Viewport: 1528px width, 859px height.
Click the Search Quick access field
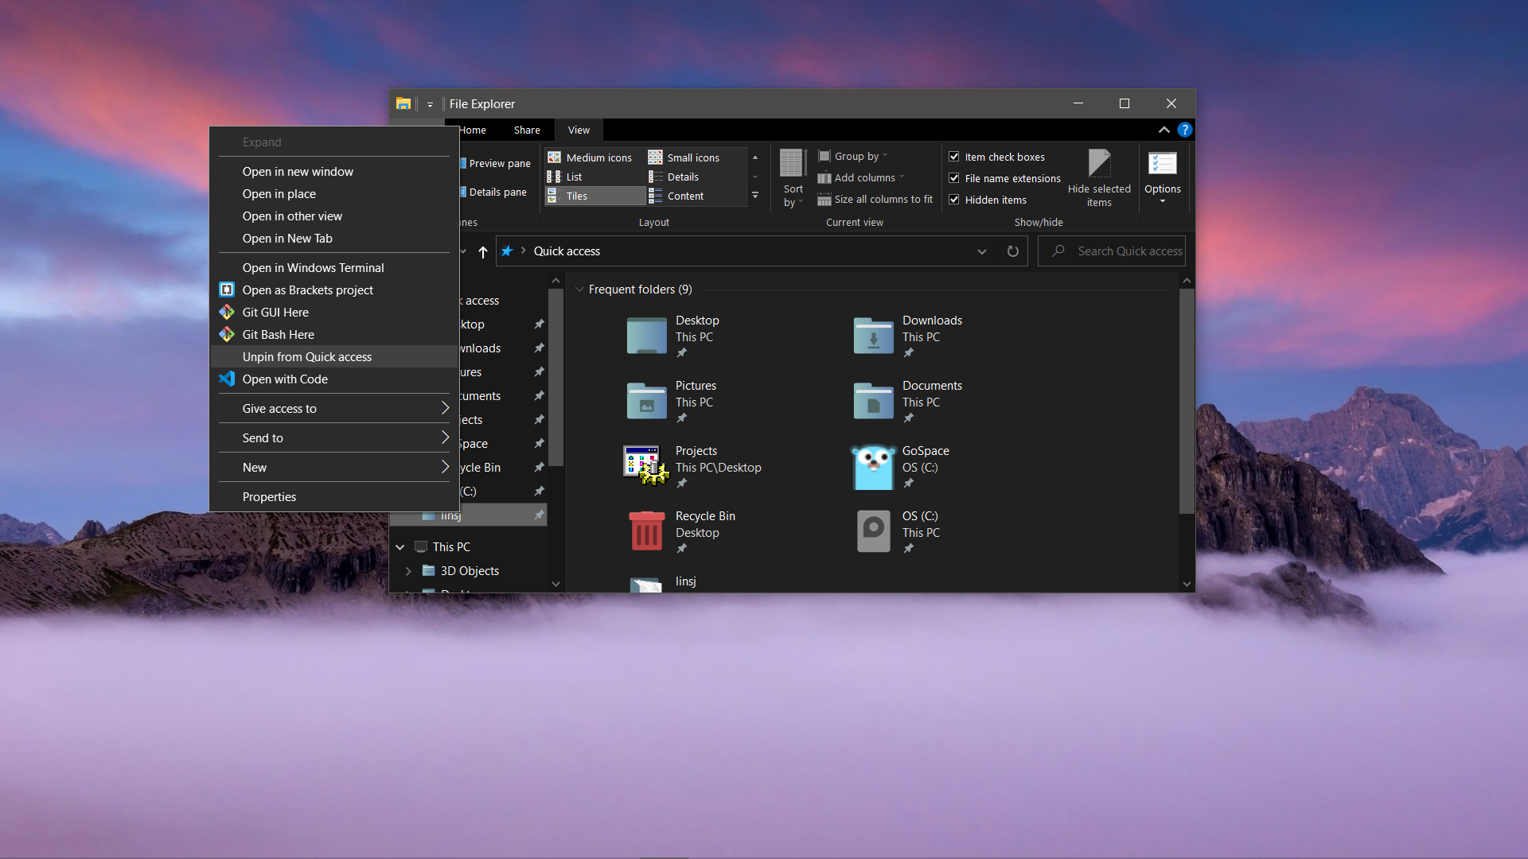pyautogui.click(x=1128, y=251)
